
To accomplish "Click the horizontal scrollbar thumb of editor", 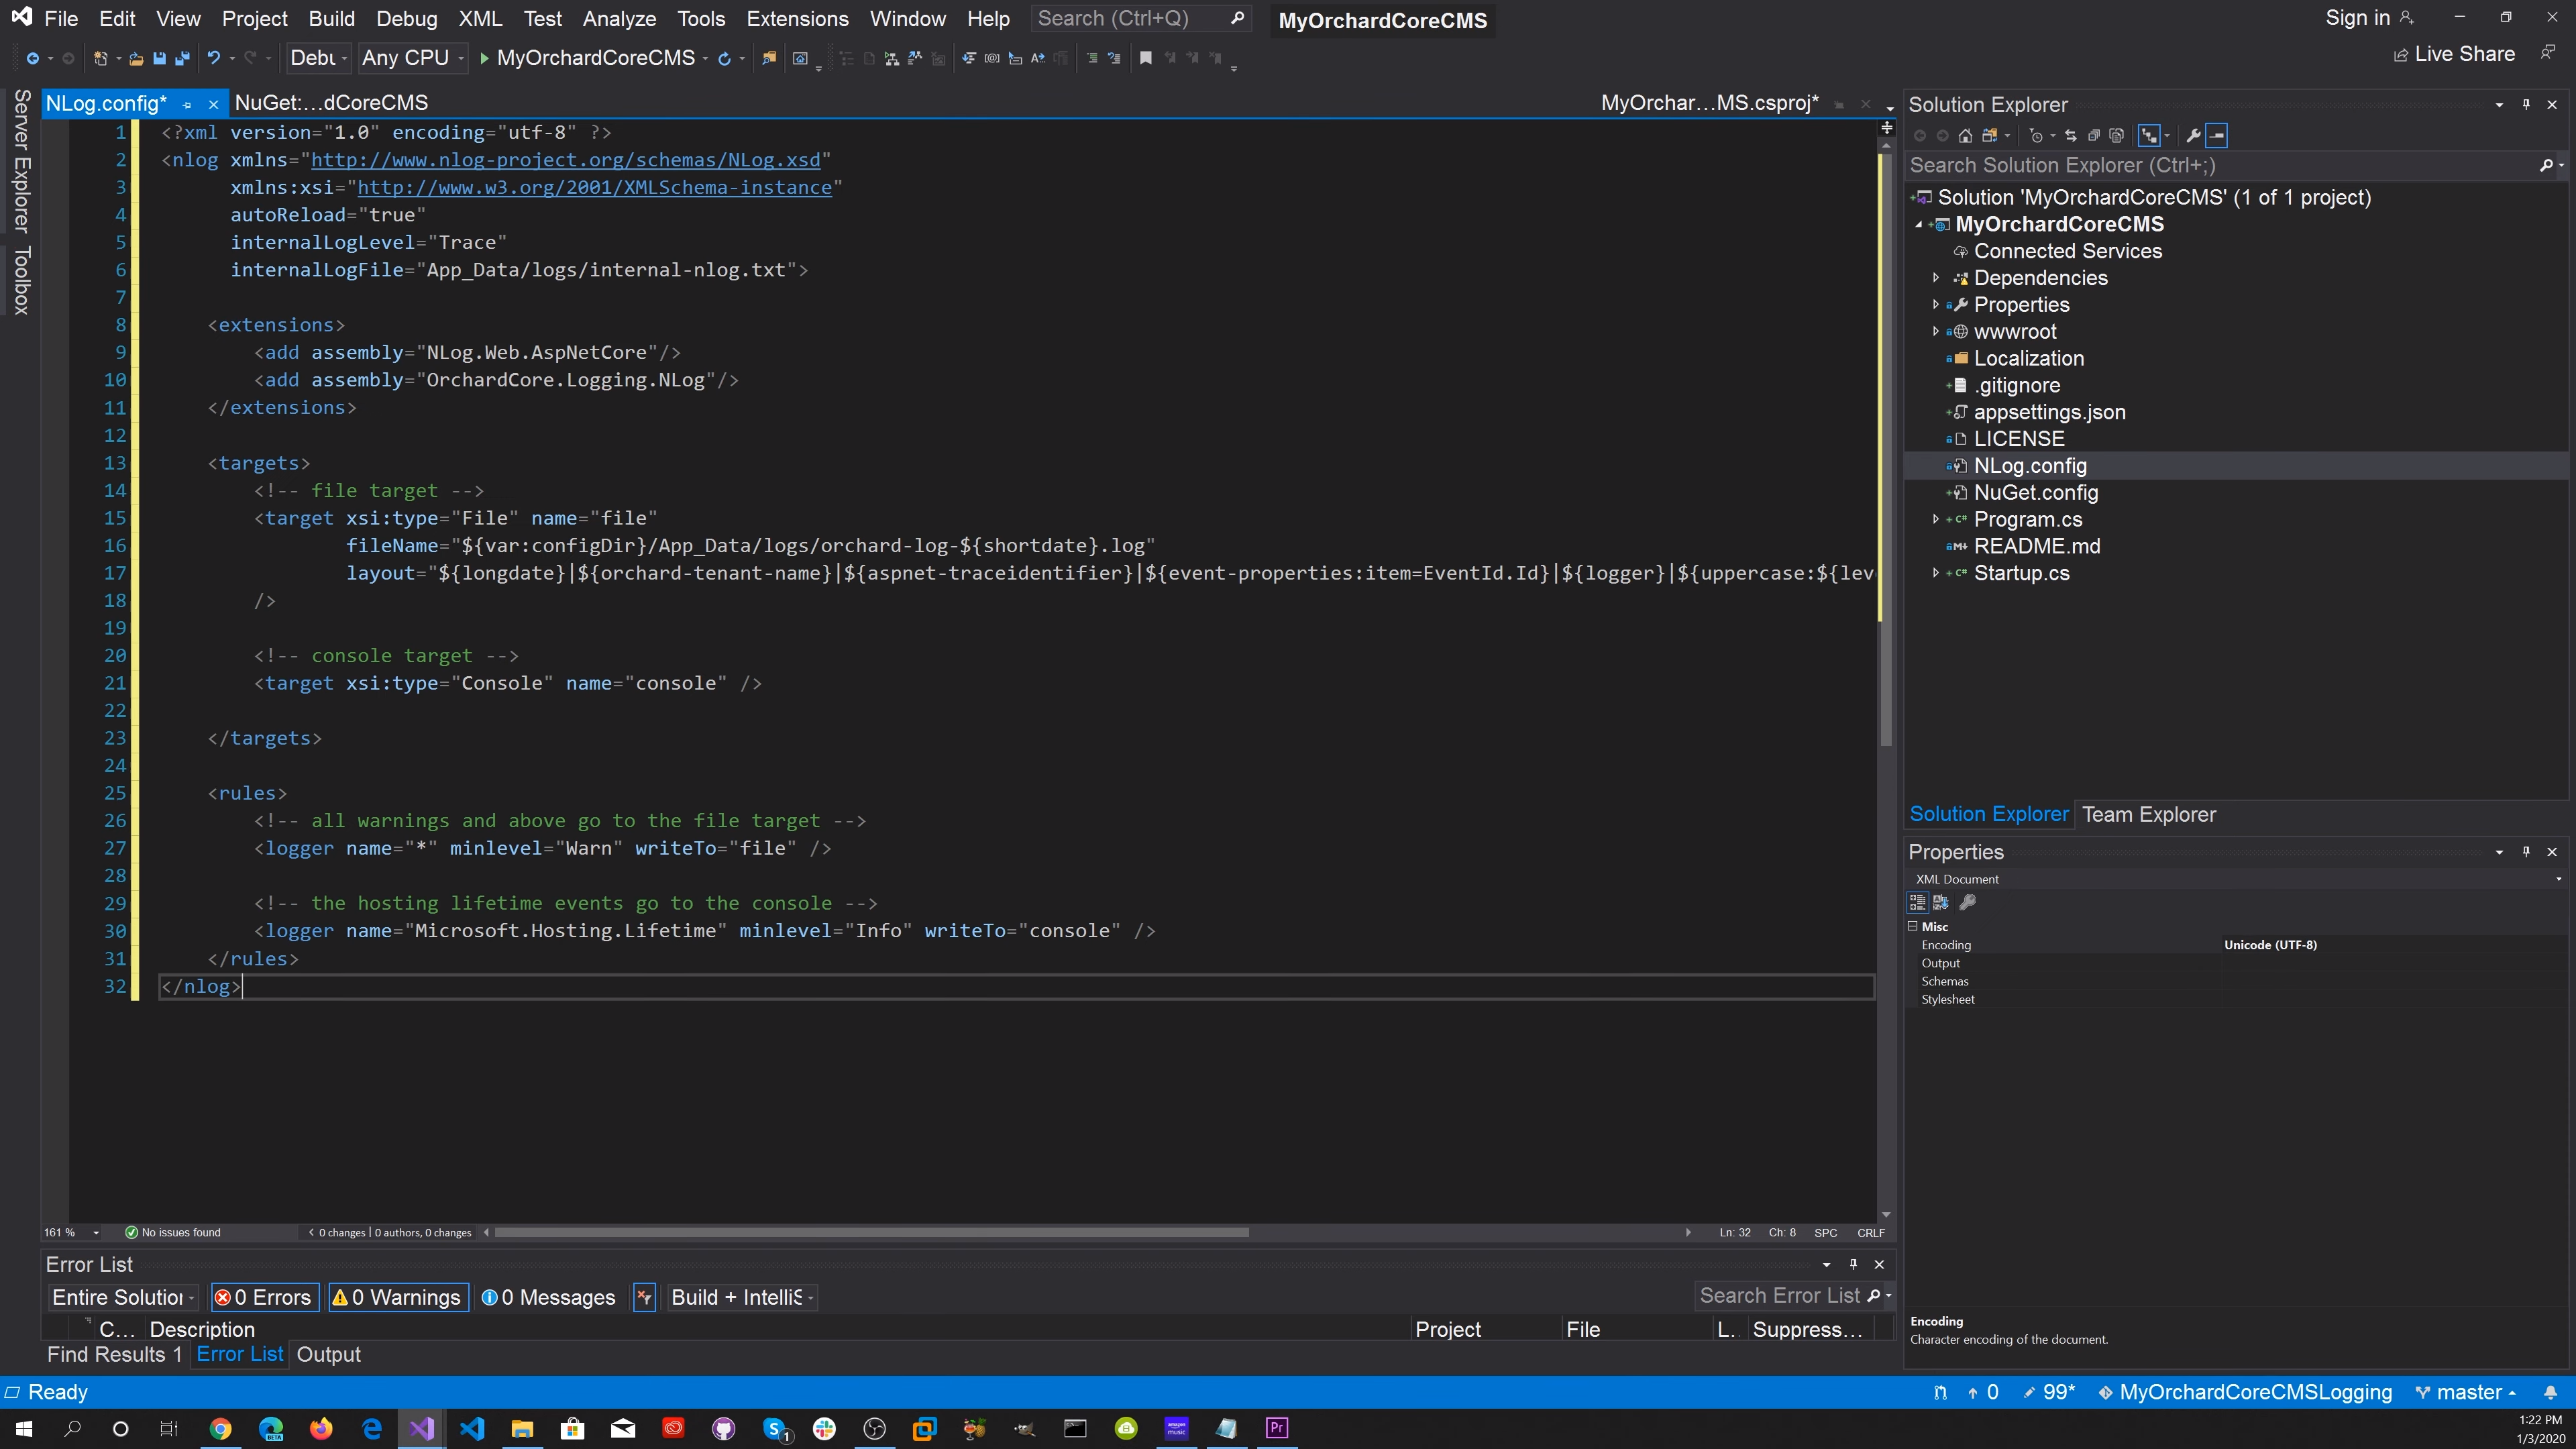I will click(x=872, y=1232).
